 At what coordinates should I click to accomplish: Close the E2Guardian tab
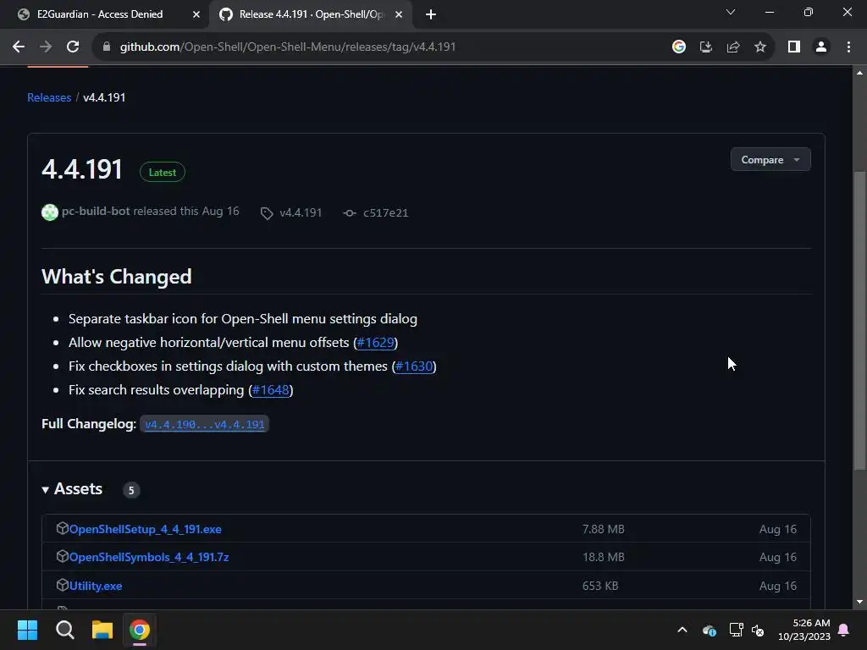[196, 14]
